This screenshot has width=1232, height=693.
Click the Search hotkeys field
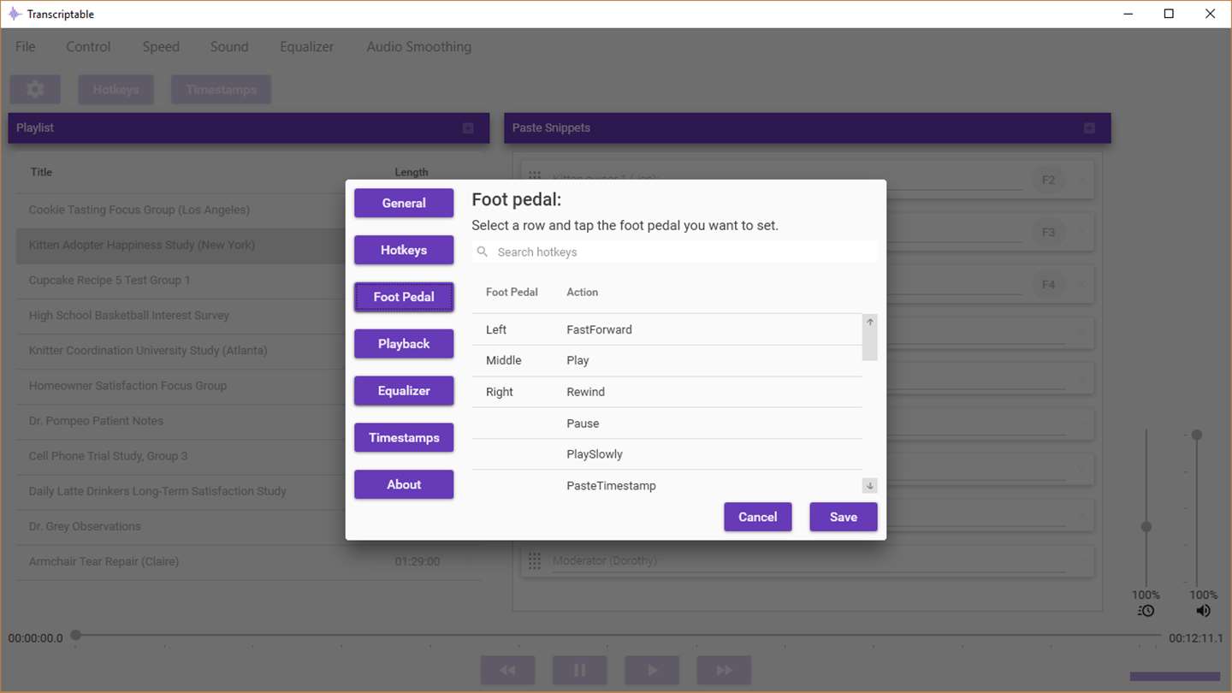(674, 252)
